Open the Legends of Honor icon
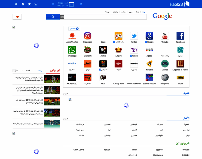 point(180,64)
